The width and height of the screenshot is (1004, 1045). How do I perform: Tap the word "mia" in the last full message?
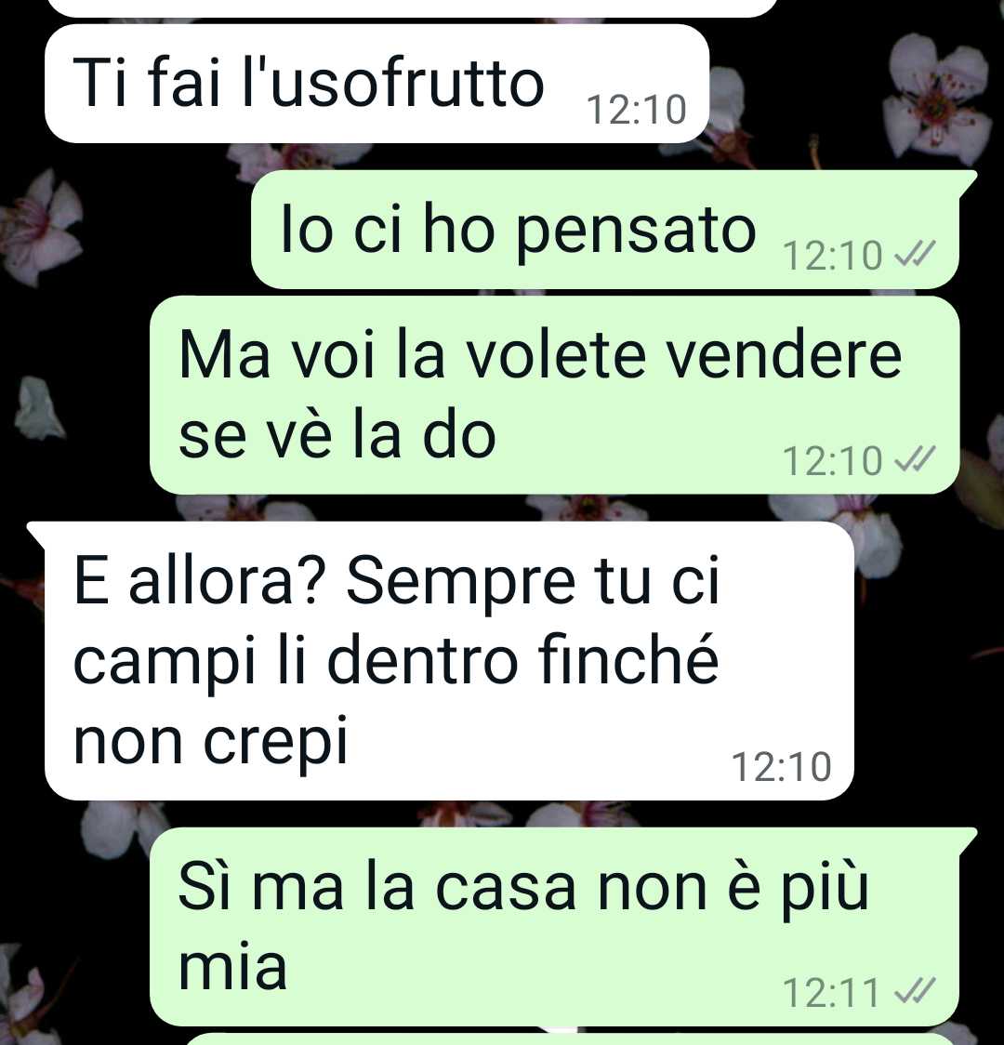[x=232, y=966]
